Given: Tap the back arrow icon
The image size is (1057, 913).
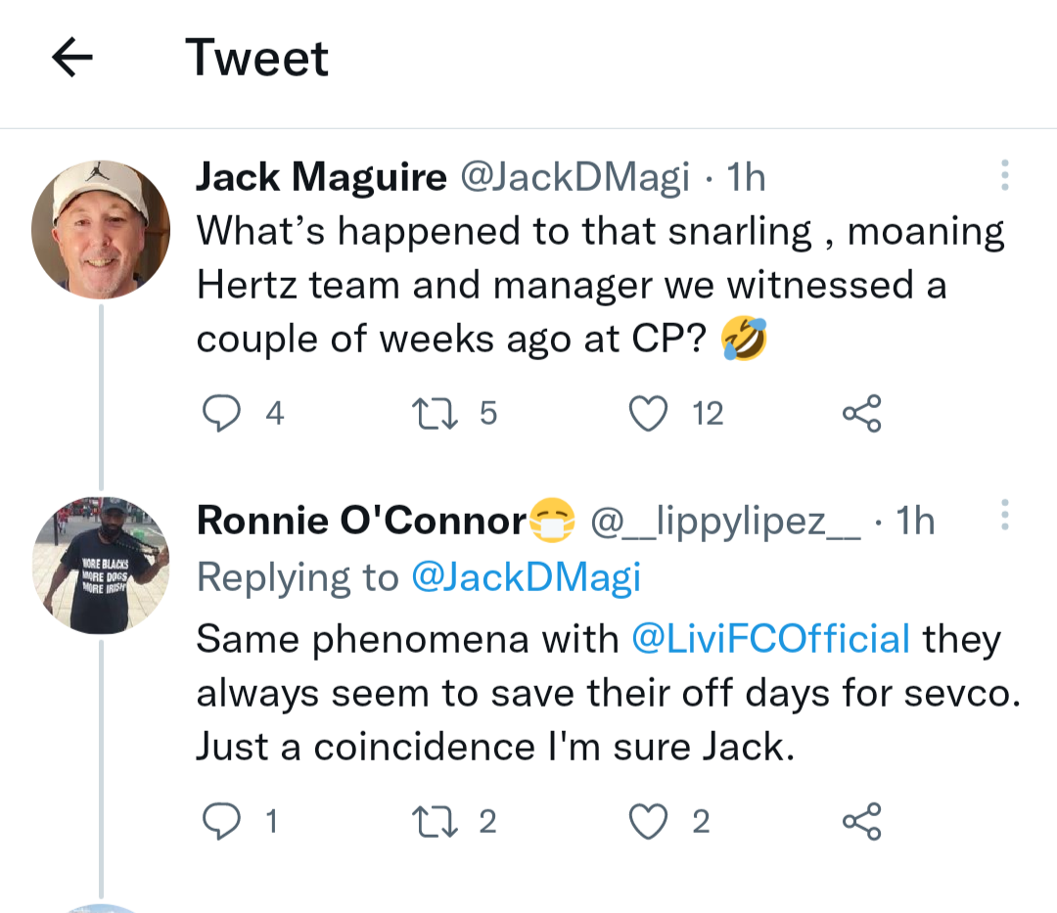Looking at the screenshot, I should coord(71,59).
